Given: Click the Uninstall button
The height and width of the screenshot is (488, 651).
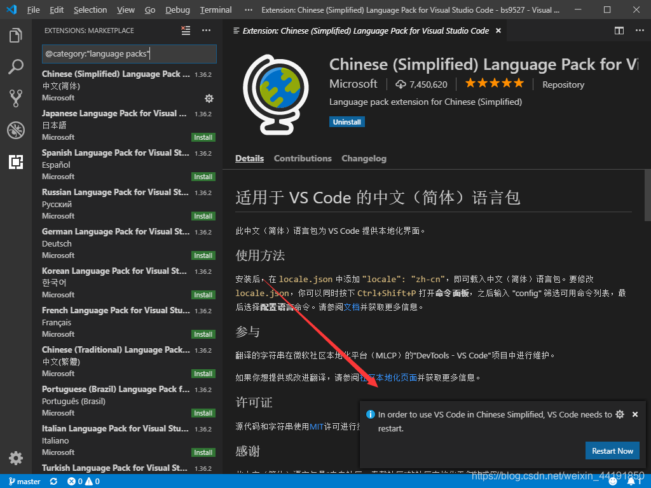Looking at the screenshot, I should point(347,122).
